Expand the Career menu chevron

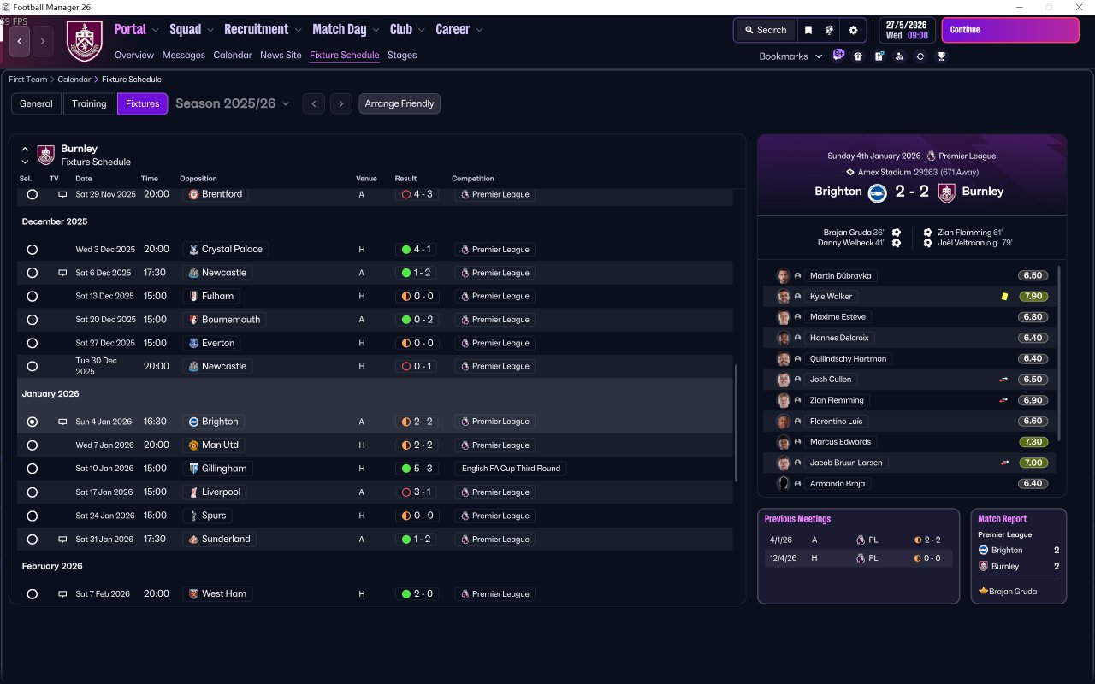click(x=479, y=30)
